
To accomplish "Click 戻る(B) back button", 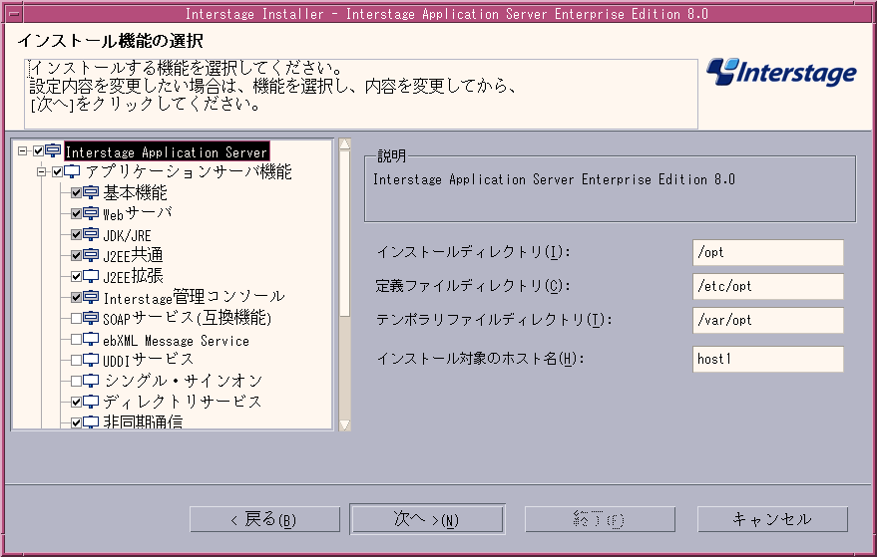I will 264,519.
